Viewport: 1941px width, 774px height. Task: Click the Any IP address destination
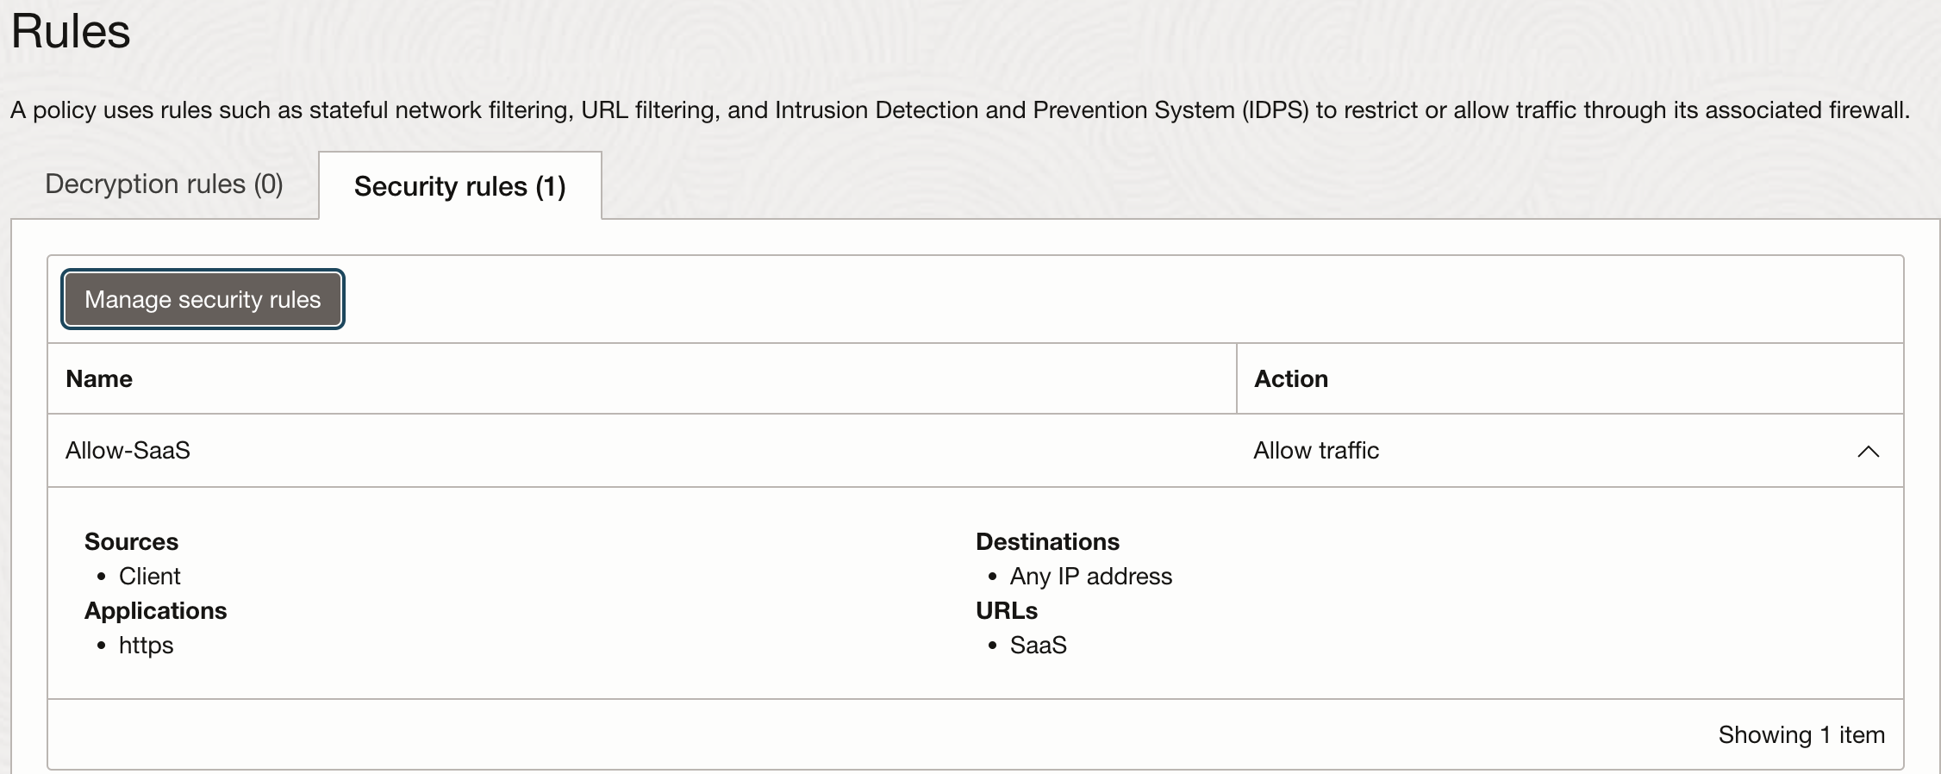pyautogui.click(x=1089, y=576)
